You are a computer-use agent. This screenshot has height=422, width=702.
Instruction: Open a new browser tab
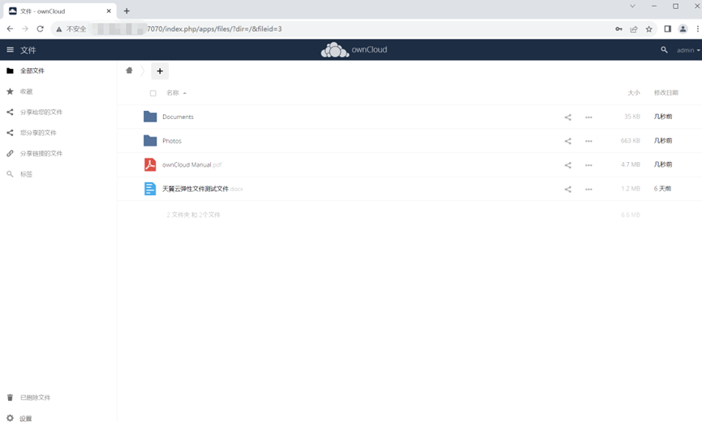point(127,11)
